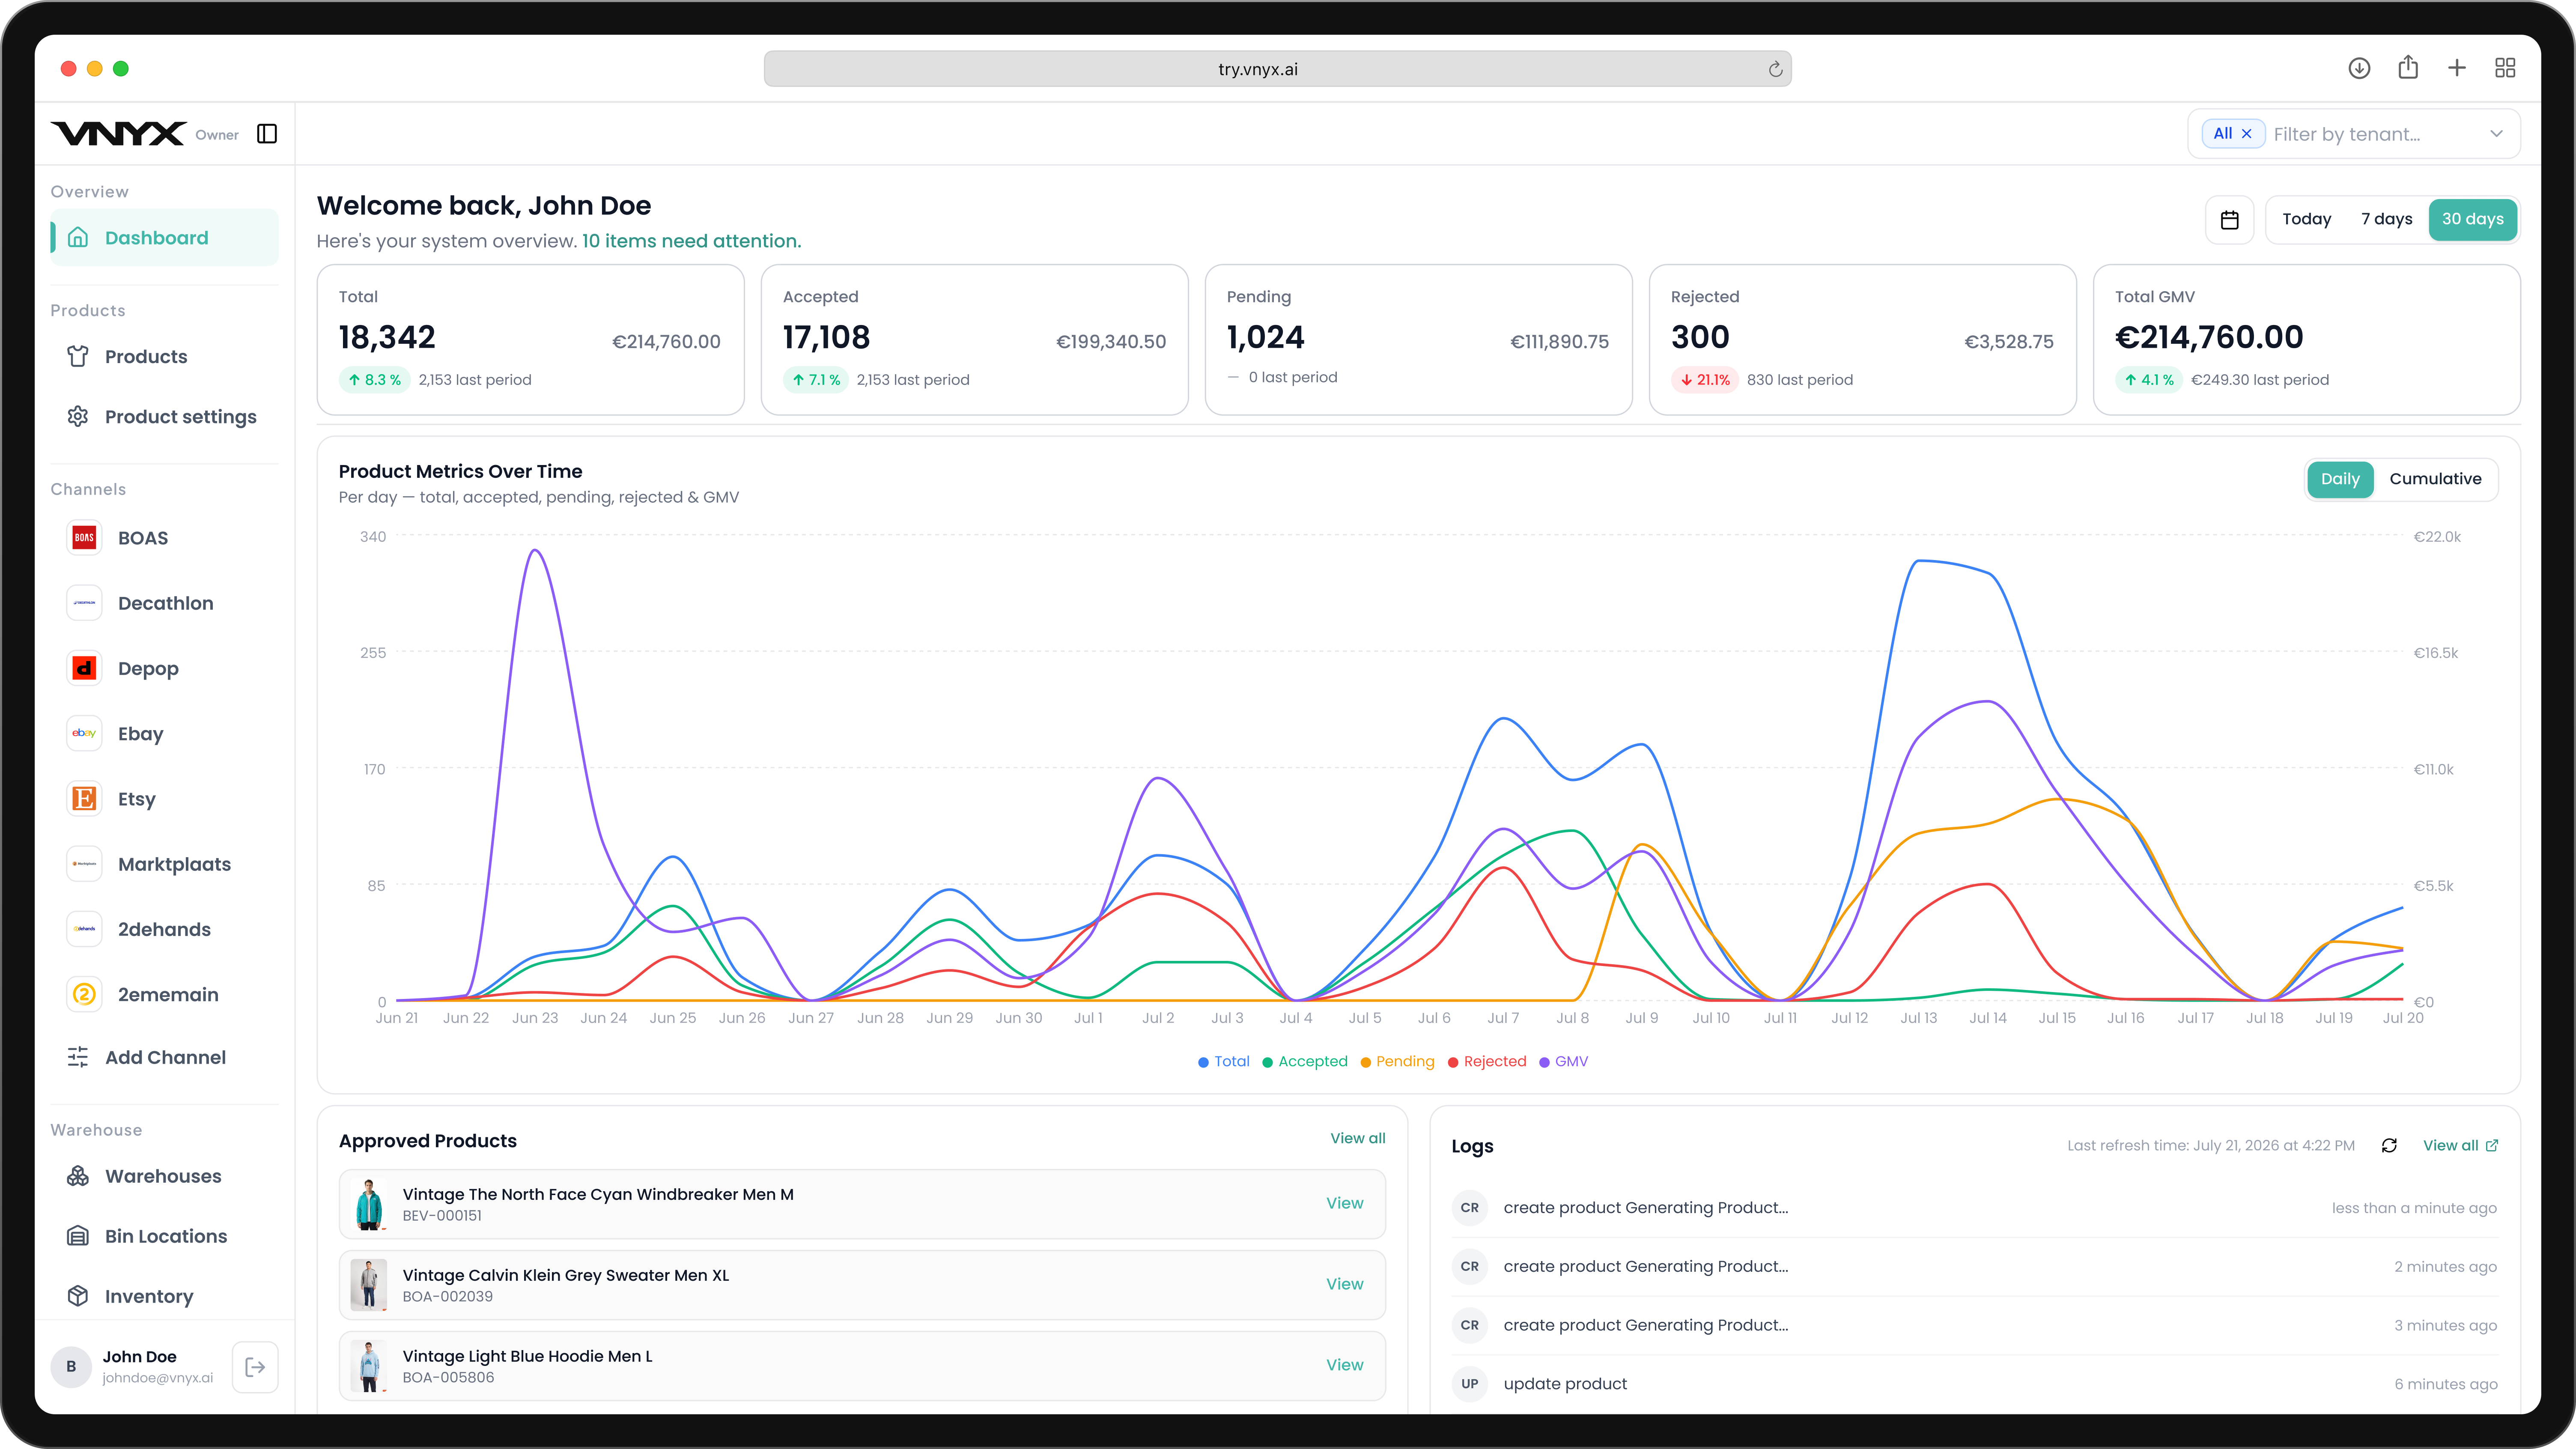The width and height of the screenshot is (2576, 1449).
Task: Switch chart to Daily view
Action: pos(2340,479)
